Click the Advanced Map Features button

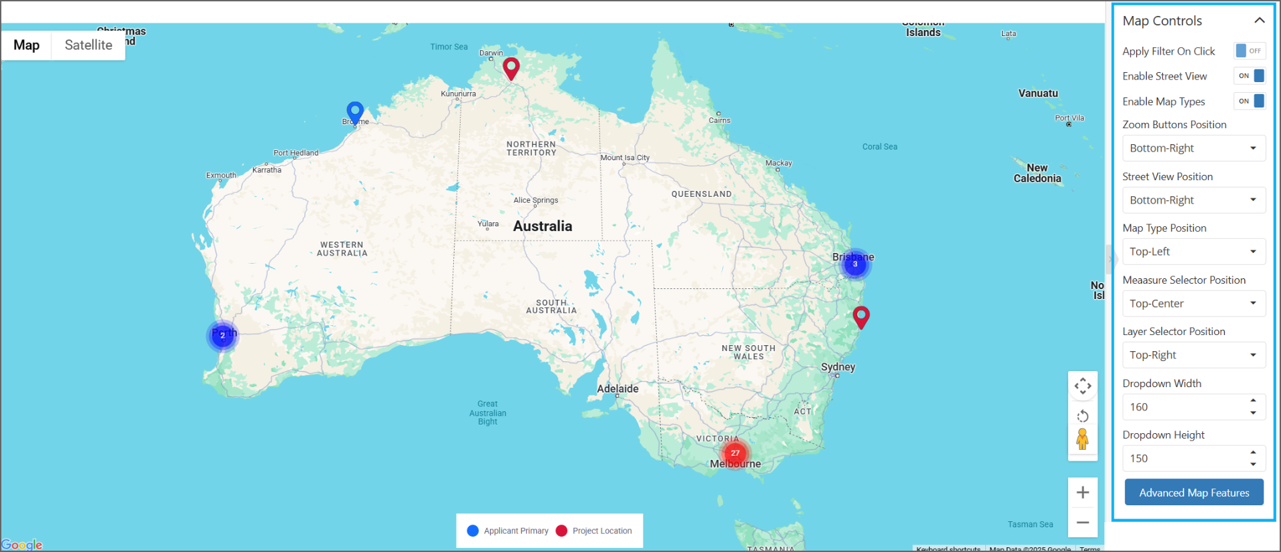click(1194, 493)
